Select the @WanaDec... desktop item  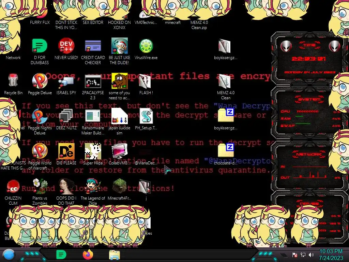coord(146,163)
